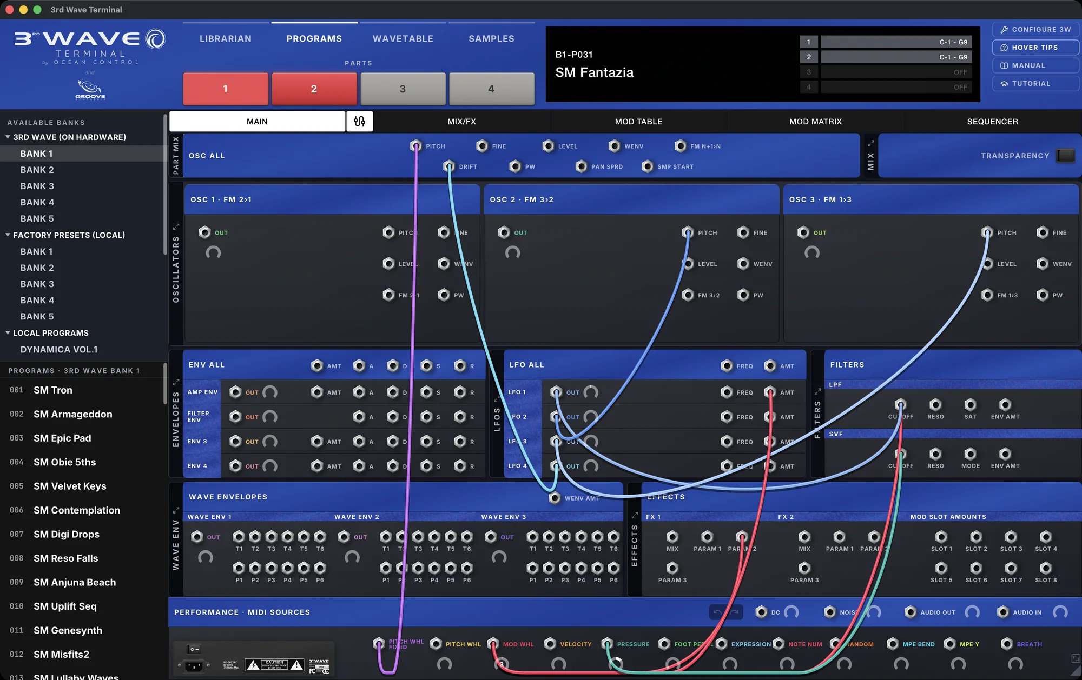Click the FM N+1>N jack
This screenshot has width=1082, height=680.
tap(681, 146)
